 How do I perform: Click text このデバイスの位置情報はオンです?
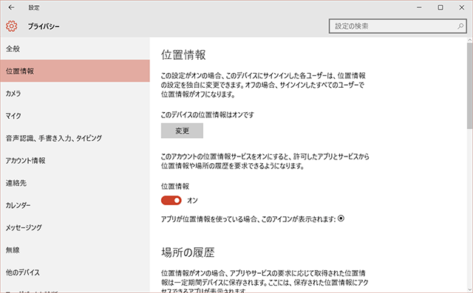[208, 114]
